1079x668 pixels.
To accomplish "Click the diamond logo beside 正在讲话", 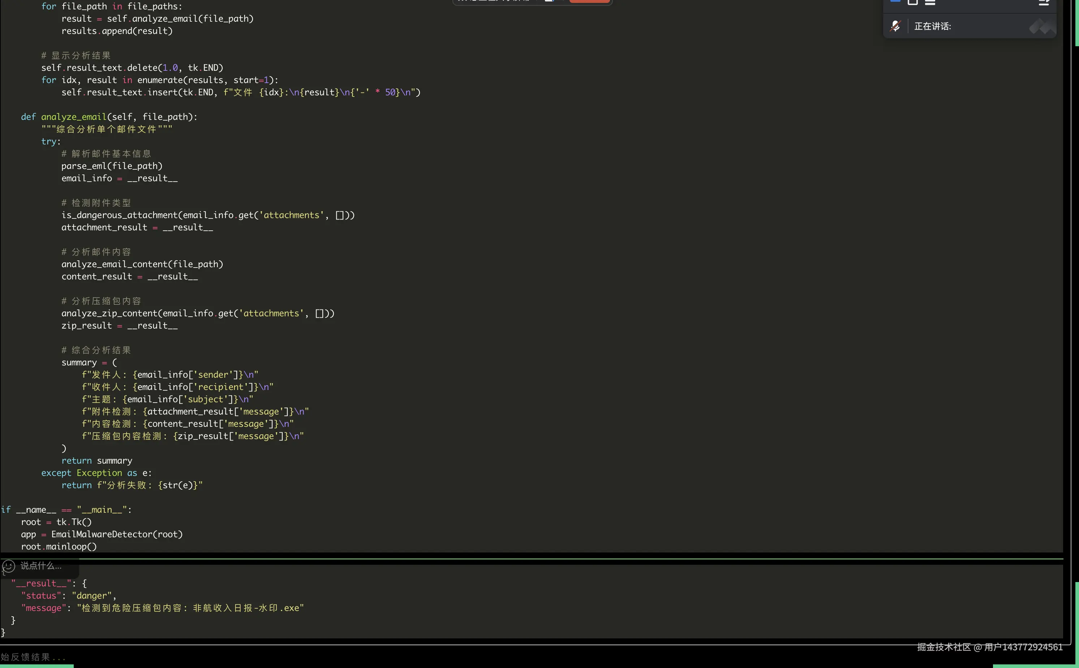I will click(x=1042, y=26).
